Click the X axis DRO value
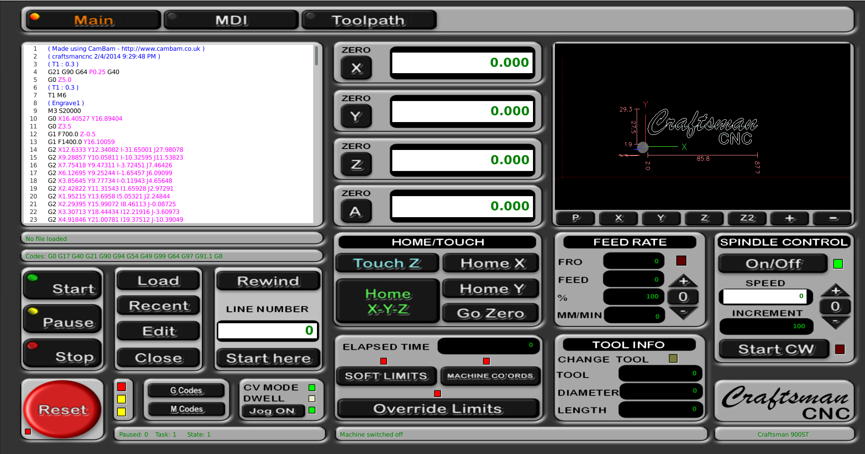 pos(462,63)
